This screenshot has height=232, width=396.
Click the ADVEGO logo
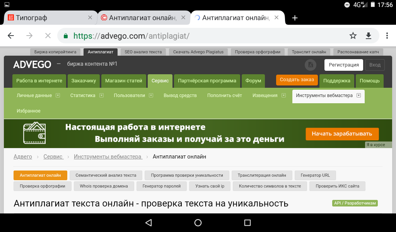click(x=32, y=65)
